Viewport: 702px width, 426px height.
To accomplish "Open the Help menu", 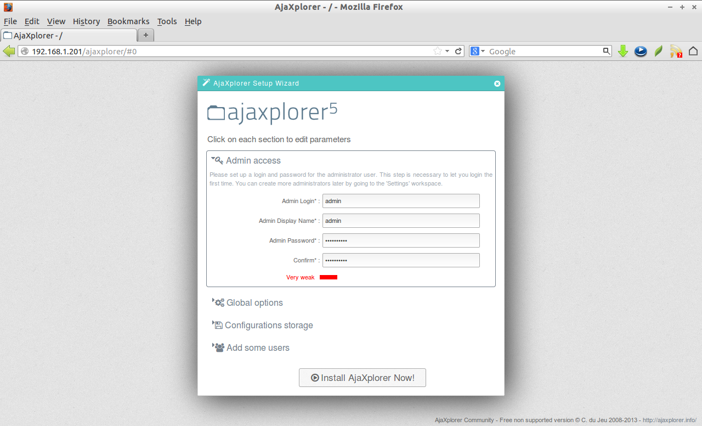I will pyautogui.click(x=193, y=21).
